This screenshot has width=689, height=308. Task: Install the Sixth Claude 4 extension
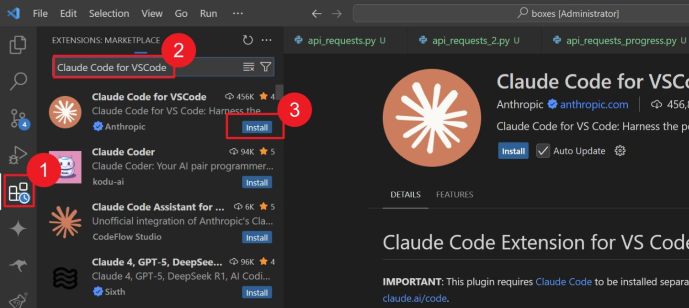(x=257, y=293)
